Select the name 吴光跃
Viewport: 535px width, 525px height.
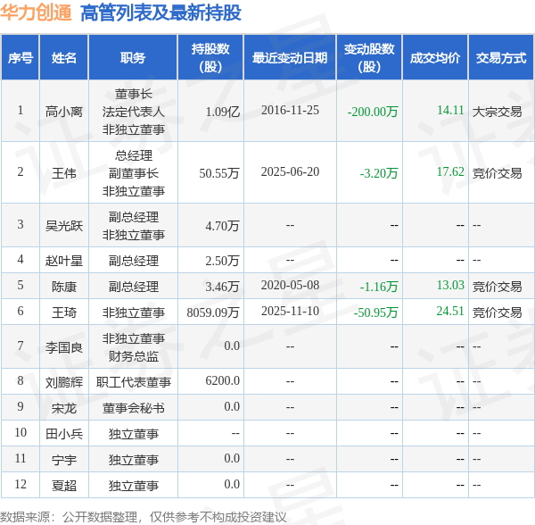[64, 225]
